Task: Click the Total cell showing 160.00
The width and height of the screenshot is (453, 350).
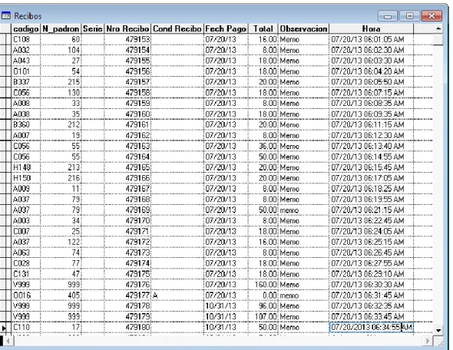Action: (263, 285)
